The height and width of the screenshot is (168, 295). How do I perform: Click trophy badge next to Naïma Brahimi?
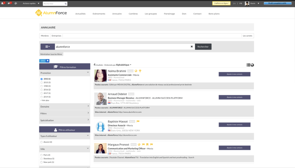point(140,71)
